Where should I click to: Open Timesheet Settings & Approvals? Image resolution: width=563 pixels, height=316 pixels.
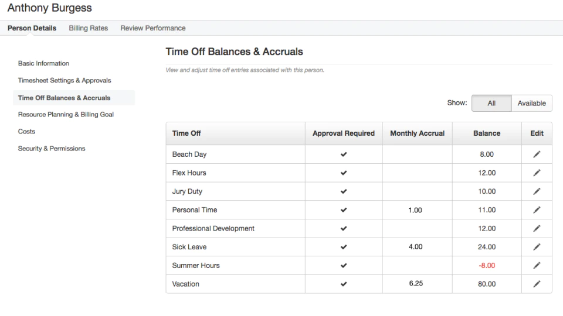point(65,80)
